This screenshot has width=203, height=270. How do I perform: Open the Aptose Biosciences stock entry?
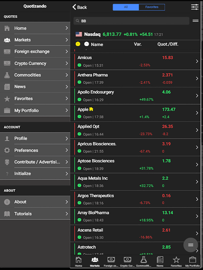[135, 165]
